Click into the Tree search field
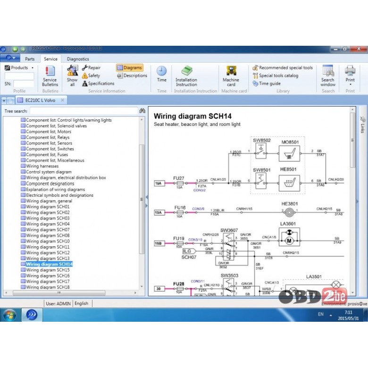 coord(84,111)
